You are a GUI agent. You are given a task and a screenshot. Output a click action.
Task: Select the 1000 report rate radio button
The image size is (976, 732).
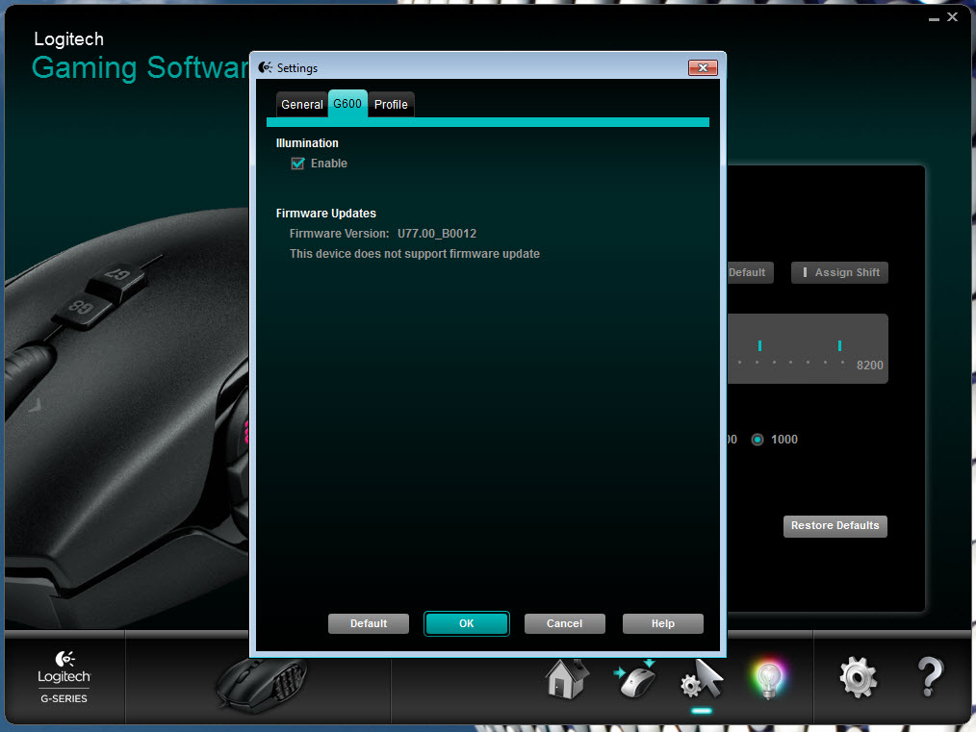[757, 440]
